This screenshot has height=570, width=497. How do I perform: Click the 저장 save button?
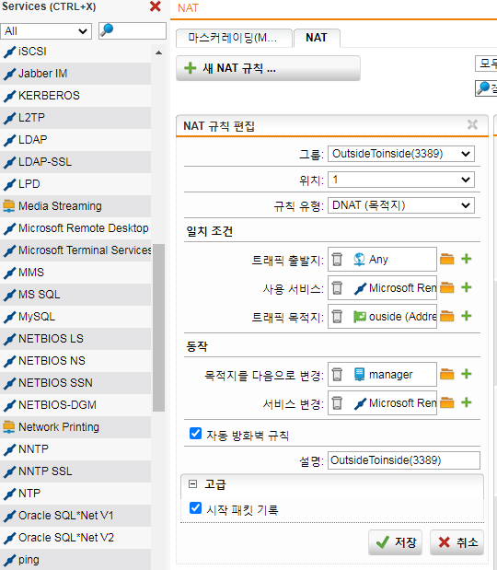click(395, 542)
